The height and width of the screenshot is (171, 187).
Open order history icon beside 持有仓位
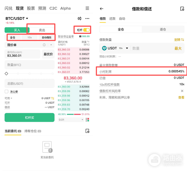pos(87,131)
